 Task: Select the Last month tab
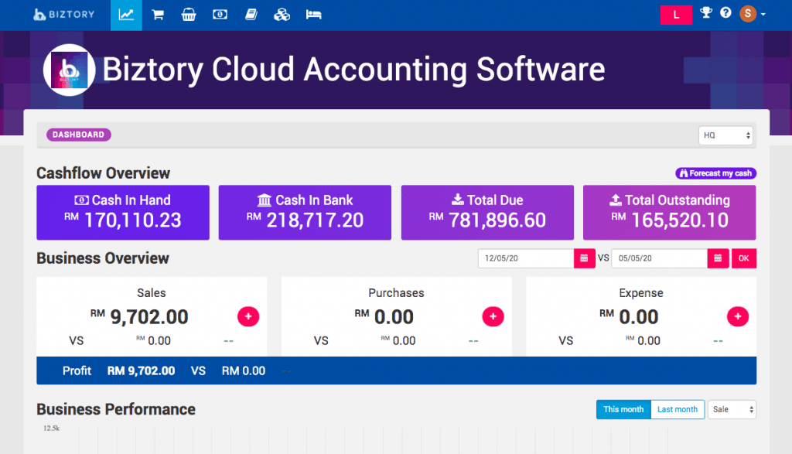tap(678, 410)
